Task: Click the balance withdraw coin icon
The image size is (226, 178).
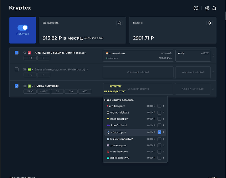Action: (210, 23)
